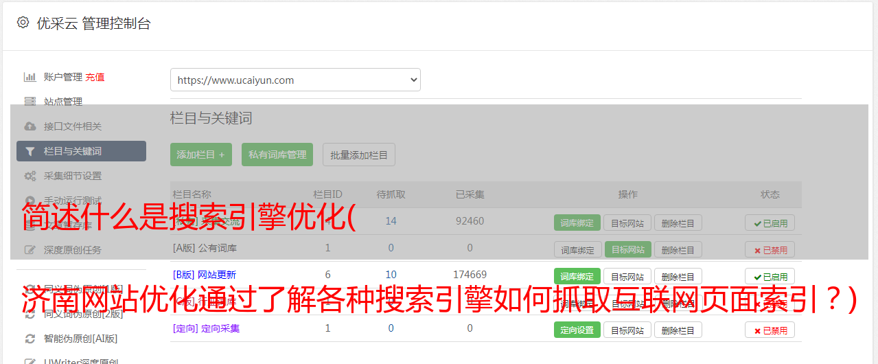Click the 栏目与关键词 page heading
The width and height of the screenshot is (878, 364).
pyautogui.click(x=211, y=118)
